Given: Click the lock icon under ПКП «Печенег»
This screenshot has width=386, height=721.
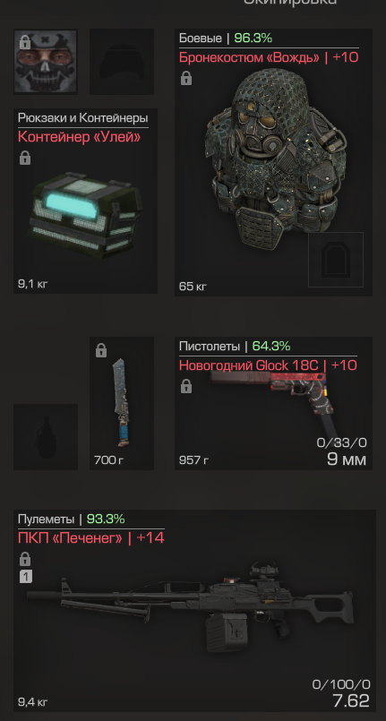Looking at the screenshot, I should point(25,559).
